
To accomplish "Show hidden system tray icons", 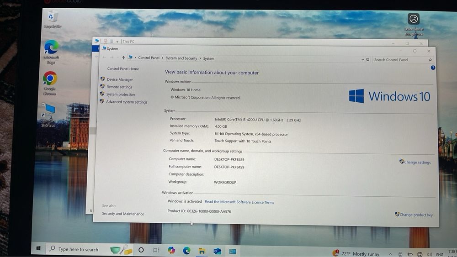I will 390,254.
